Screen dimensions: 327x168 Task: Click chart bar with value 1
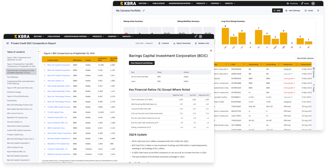(309, 43)
